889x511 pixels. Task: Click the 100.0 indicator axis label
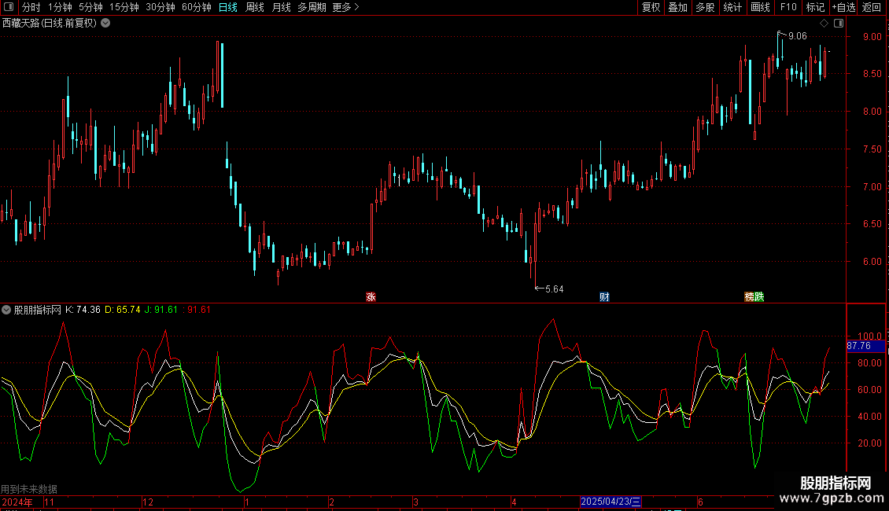869,336
